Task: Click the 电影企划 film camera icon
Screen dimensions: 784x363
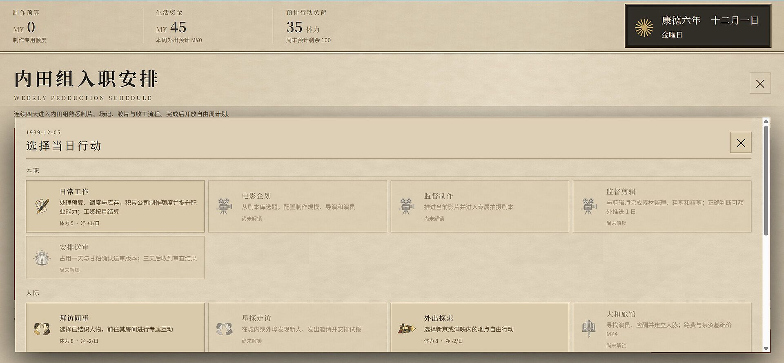Action: [224, 206]
